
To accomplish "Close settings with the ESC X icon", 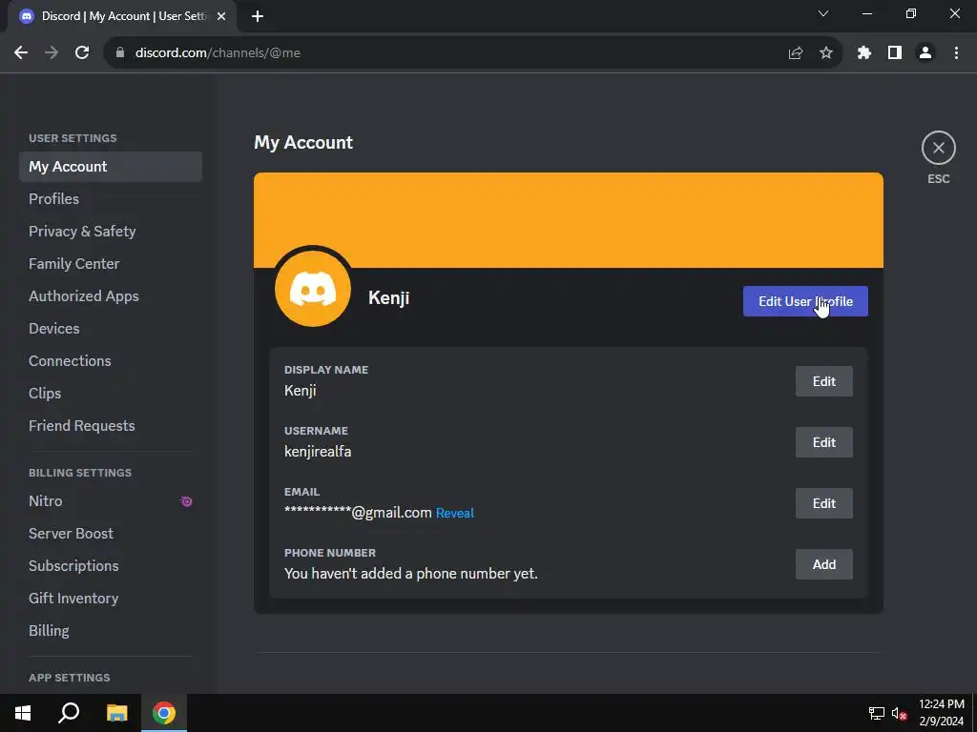I will pyautogui.click(x=938, y=148).
